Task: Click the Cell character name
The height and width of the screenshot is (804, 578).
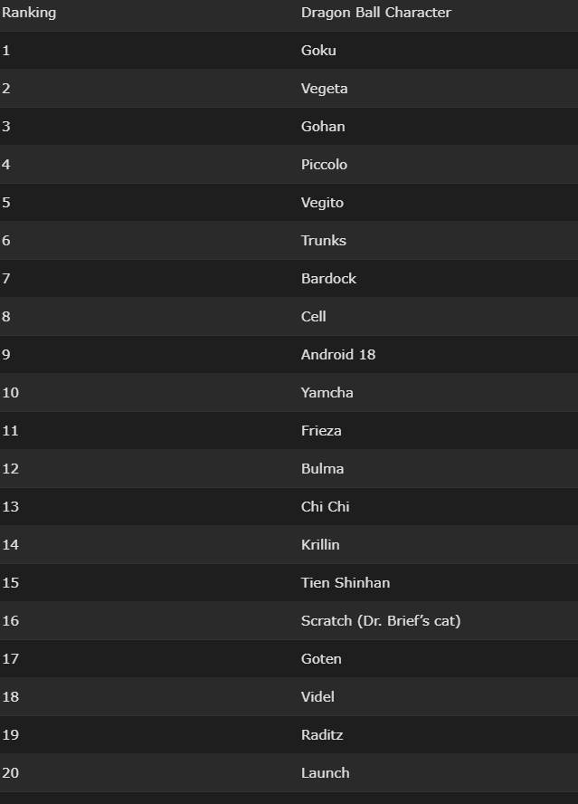Action: point(313,317)
